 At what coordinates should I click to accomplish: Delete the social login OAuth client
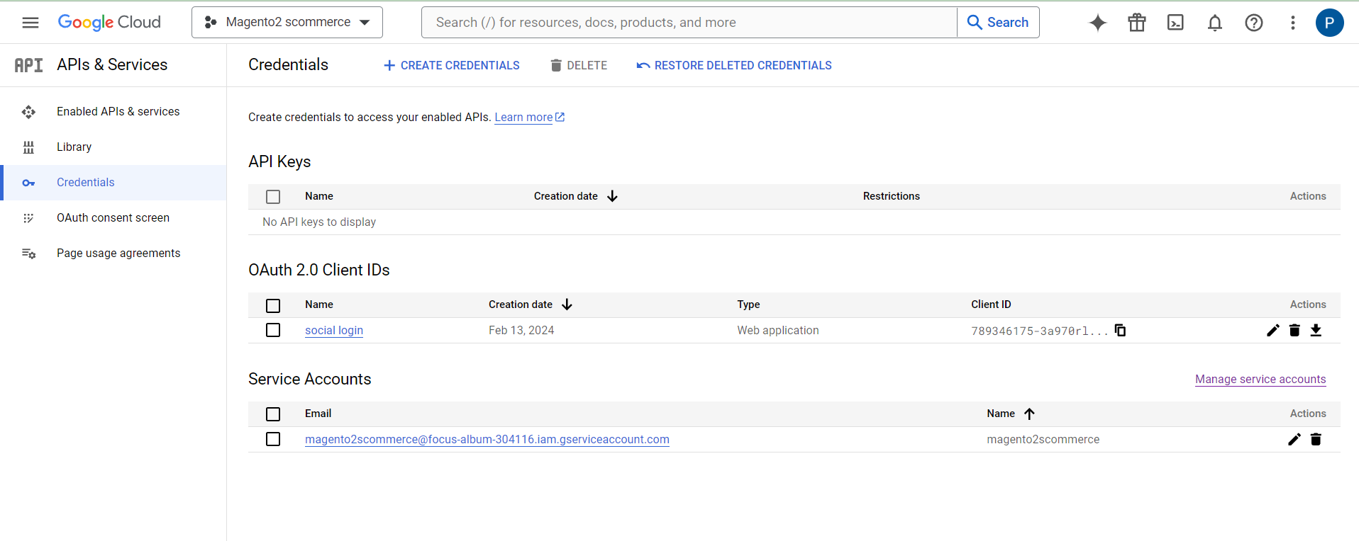[x=1294, y=331]
